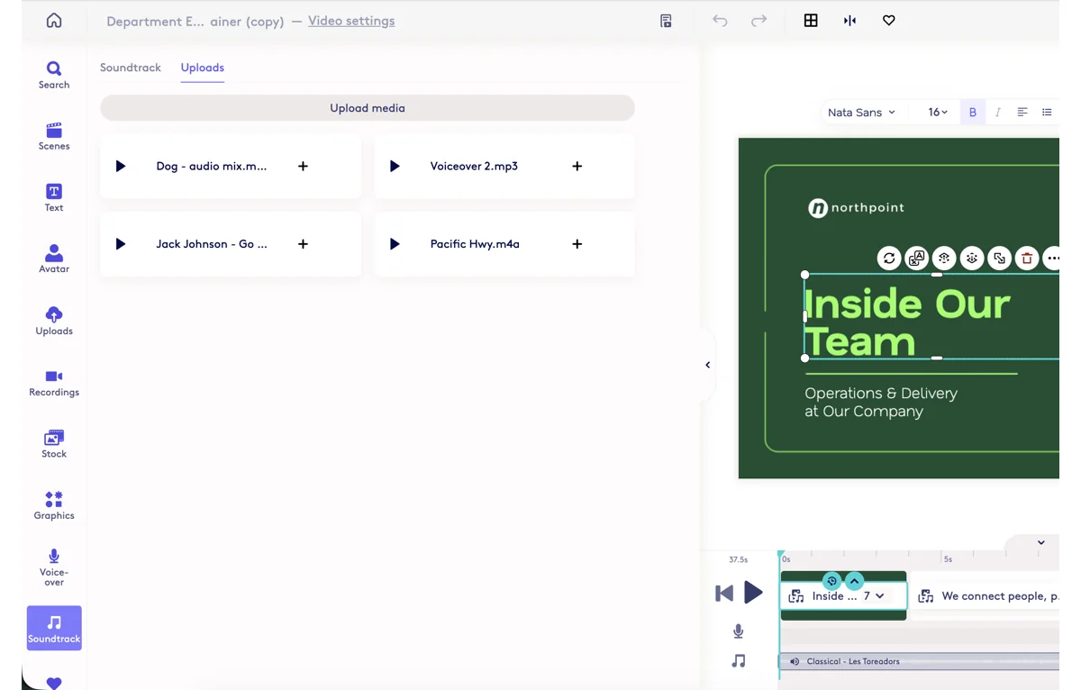Viewport: 1081px width, 690px height.
Task: Open the translate option on the text toolbar
Action: point(916,259)
